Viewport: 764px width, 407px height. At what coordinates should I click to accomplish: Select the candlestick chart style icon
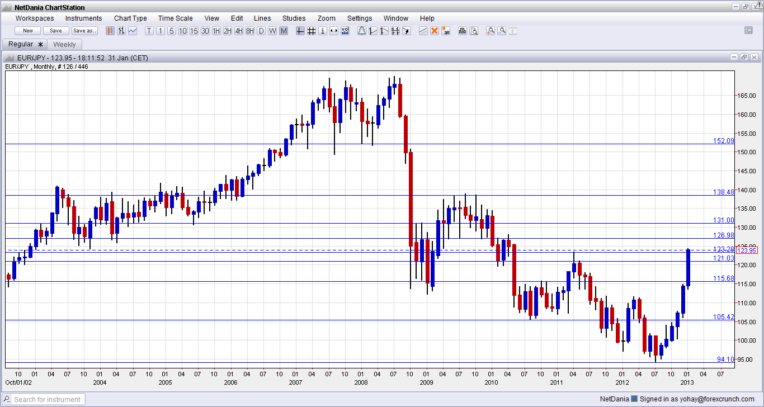point(110,31)
